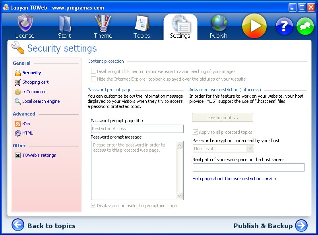Open the Theme pencils cup icon
318x235 pixels.
103,23
